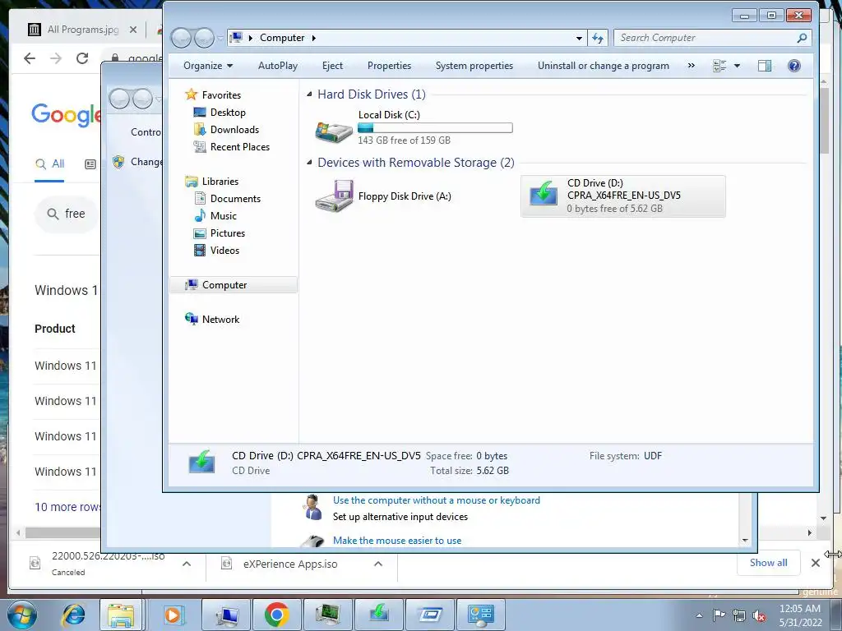Open the view options dropdown arrow

(737, 66)
